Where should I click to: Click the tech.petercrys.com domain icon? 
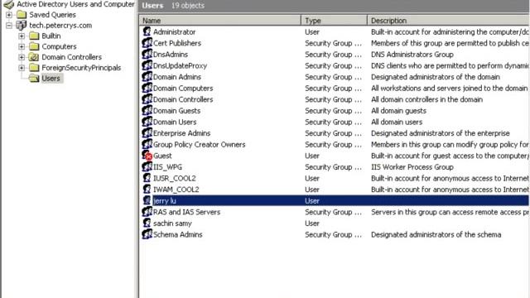[x=21, y=26]
